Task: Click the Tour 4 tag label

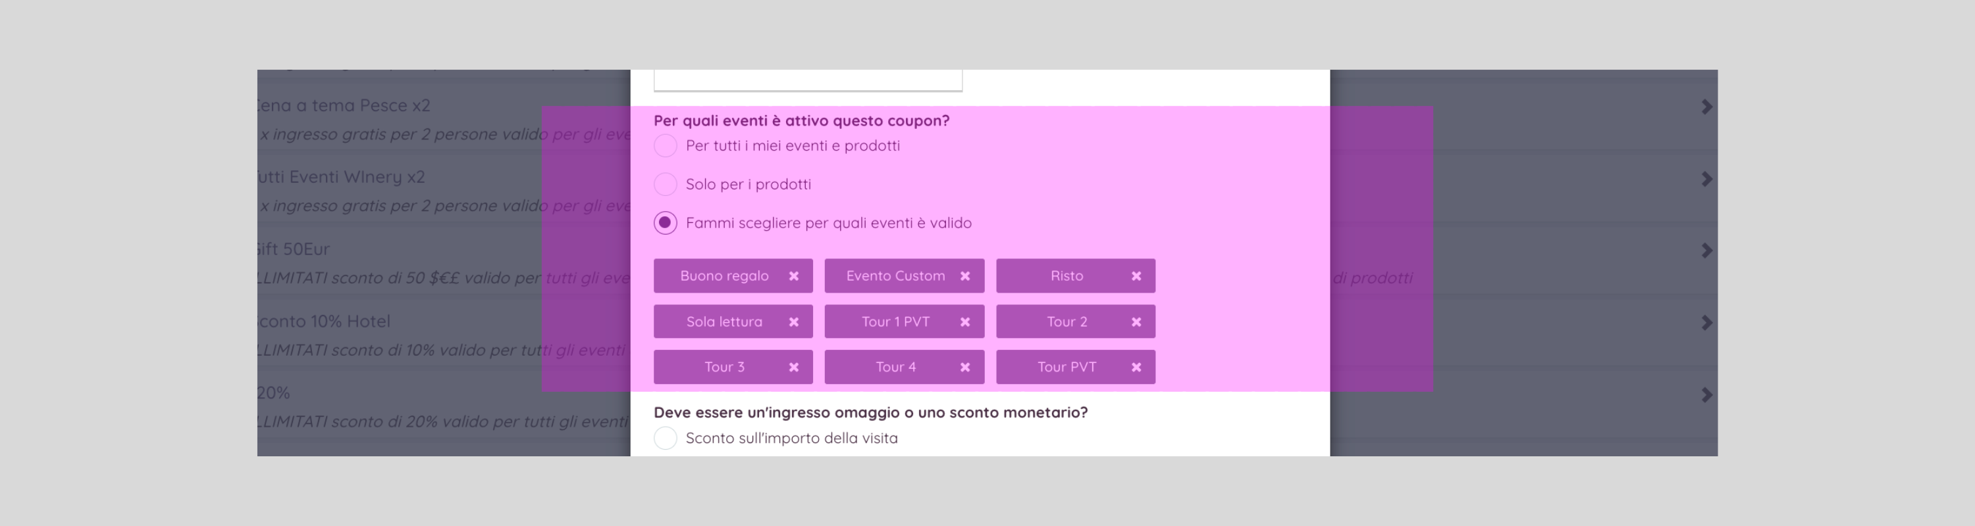Action: click(895, 367)
